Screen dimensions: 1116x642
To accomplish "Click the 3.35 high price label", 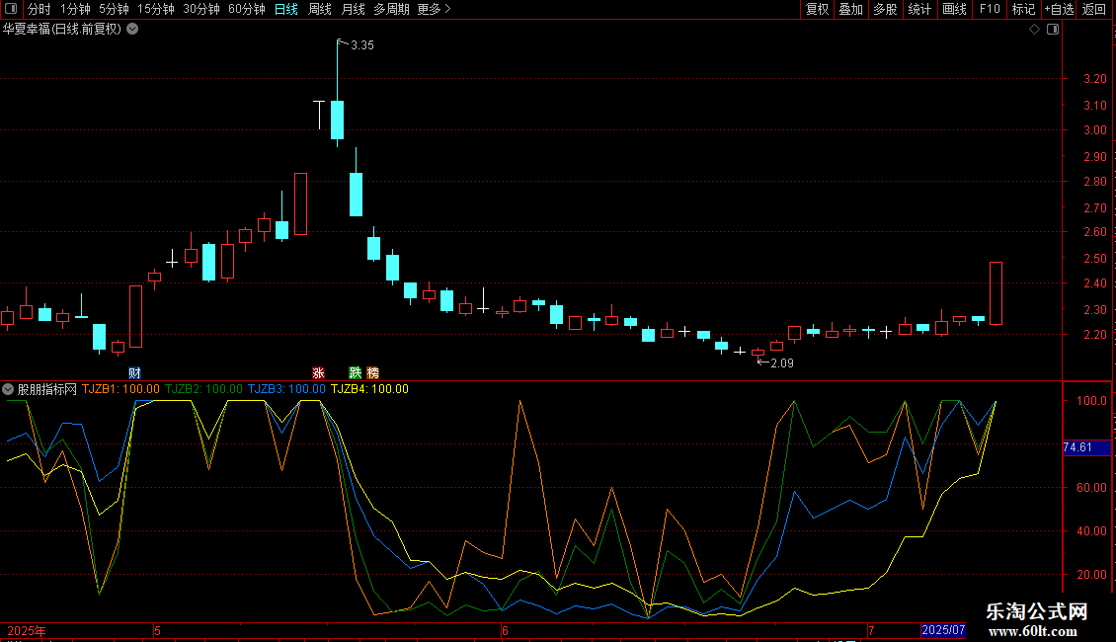I will pyautogui.click(x=362, y=44).
